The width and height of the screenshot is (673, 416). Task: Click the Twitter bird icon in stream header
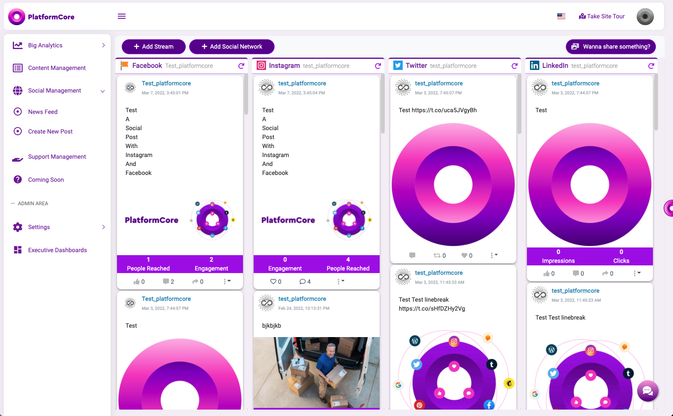[398, 65]
